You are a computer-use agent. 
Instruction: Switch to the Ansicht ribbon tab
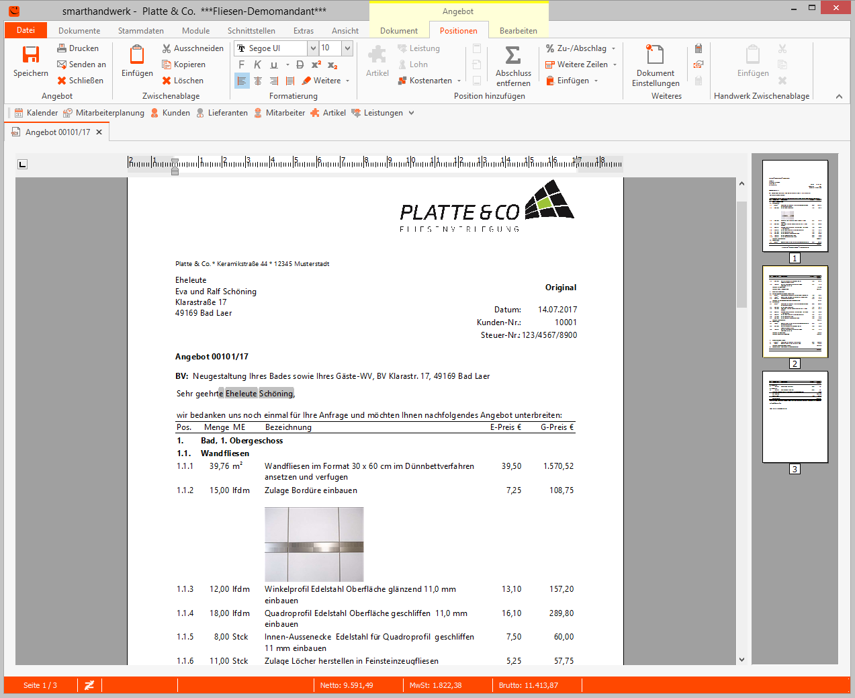tap(345, 31)
